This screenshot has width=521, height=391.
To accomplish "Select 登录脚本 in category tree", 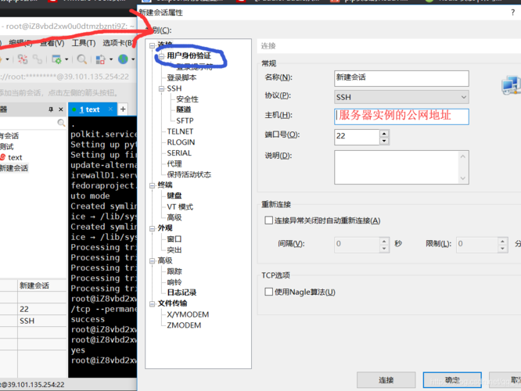I will [x=181, y=77].
